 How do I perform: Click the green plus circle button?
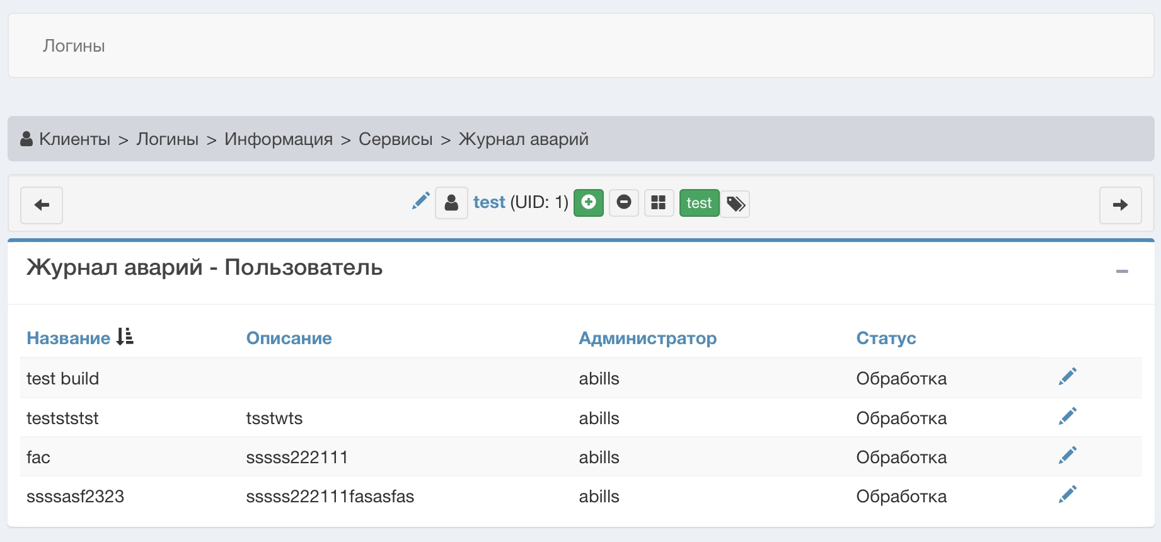[588, 203]
